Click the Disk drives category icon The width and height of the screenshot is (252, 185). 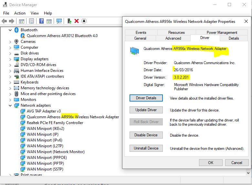point(16,54)
